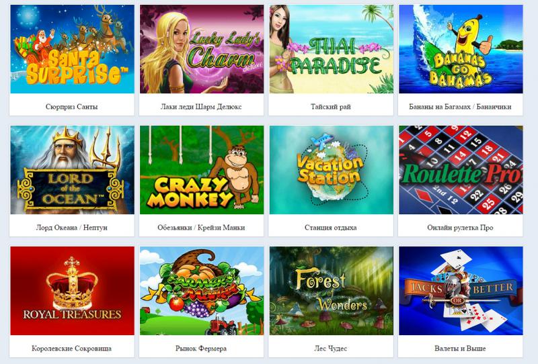Image resolution: width=538 pixels, height=364 pixels.
Task: Launch the Roulette Pro game image
Action: tap(461, 170)
